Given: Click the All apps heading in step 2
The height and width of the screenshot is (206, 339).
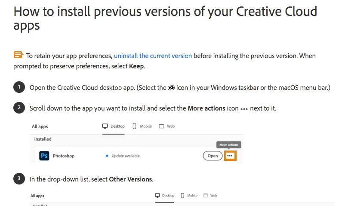Looking at the screenshot, I should point(40,126).
